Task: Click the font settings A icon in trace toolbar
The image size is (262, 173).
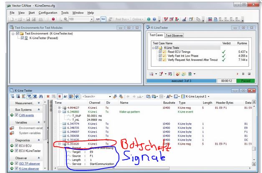Action: 169,96
